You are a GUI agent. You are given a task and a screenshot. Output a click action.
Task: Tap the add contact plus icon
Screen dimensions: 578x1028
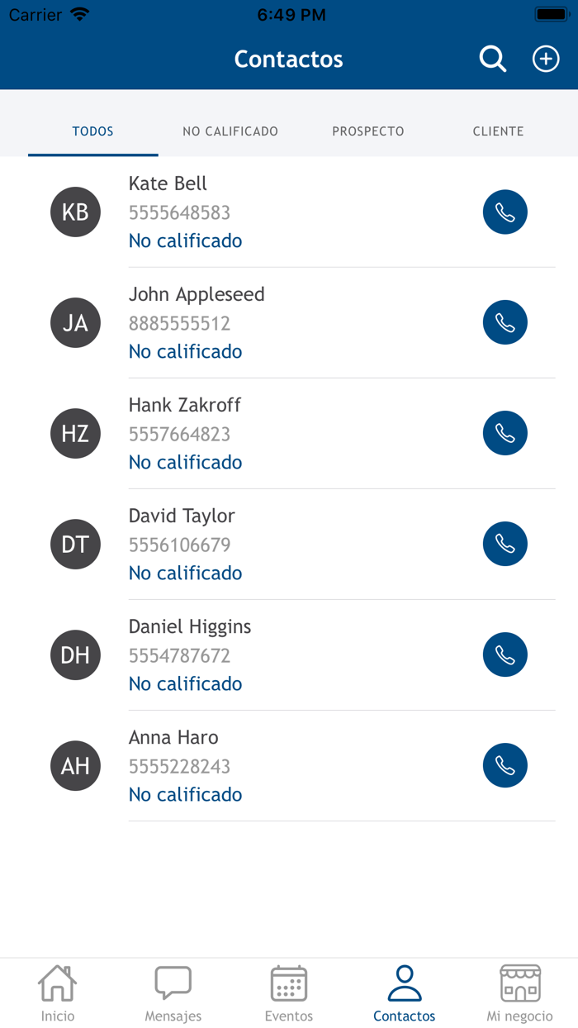[546, 59]
